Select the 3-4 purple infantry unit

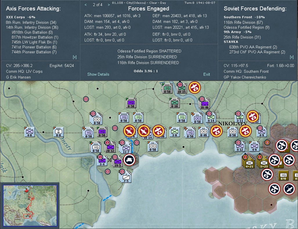click(x=102, y=161)
